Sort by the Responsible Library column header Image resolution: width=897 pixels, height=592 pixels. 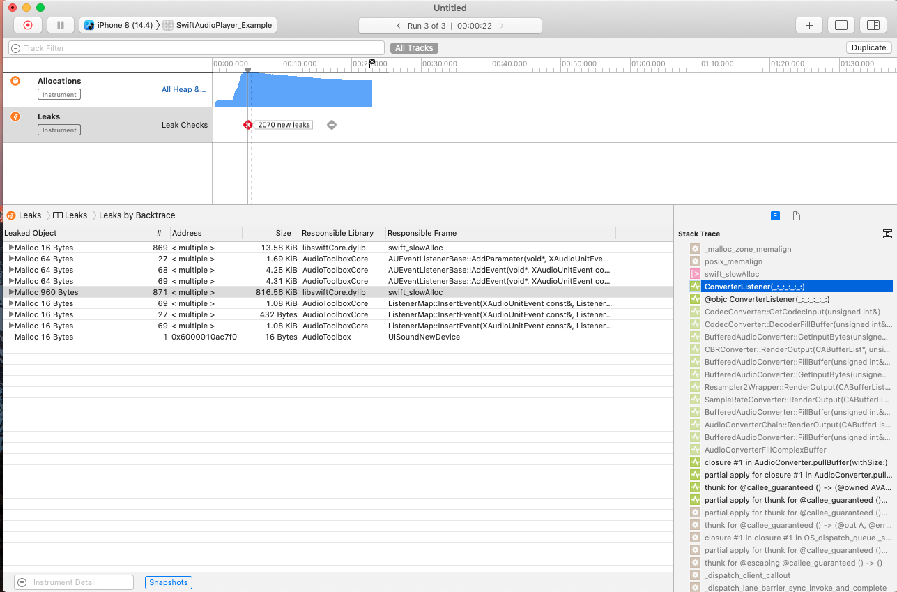click(342, 233)
